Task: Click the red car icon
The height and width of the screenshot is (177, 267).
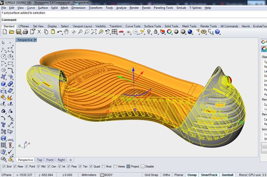Action: pyautogui.click(x=121, y=32)
